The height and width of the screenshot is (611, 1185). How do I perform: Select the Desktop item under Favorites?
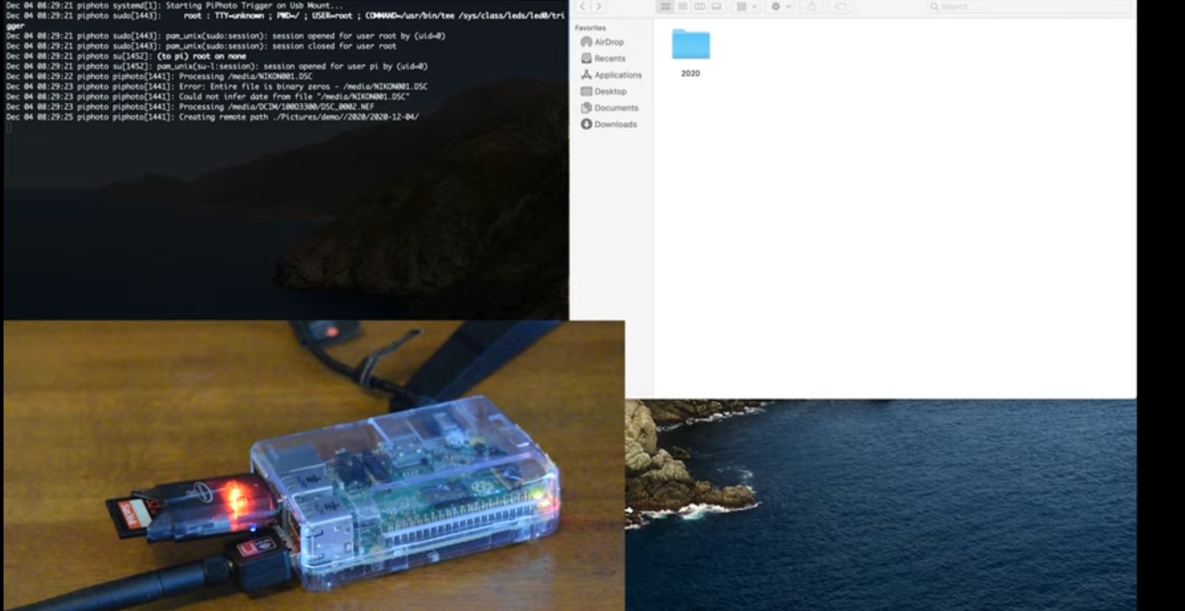(x=609, y=91)
